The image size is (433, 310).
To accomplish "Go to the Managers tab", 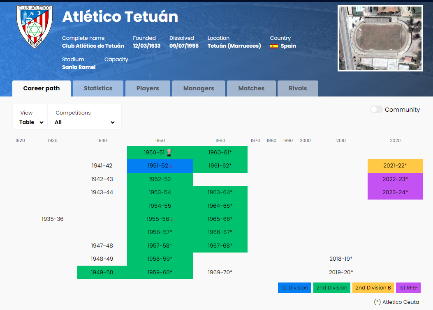I will pyautogui.click(x=199, y=89).
